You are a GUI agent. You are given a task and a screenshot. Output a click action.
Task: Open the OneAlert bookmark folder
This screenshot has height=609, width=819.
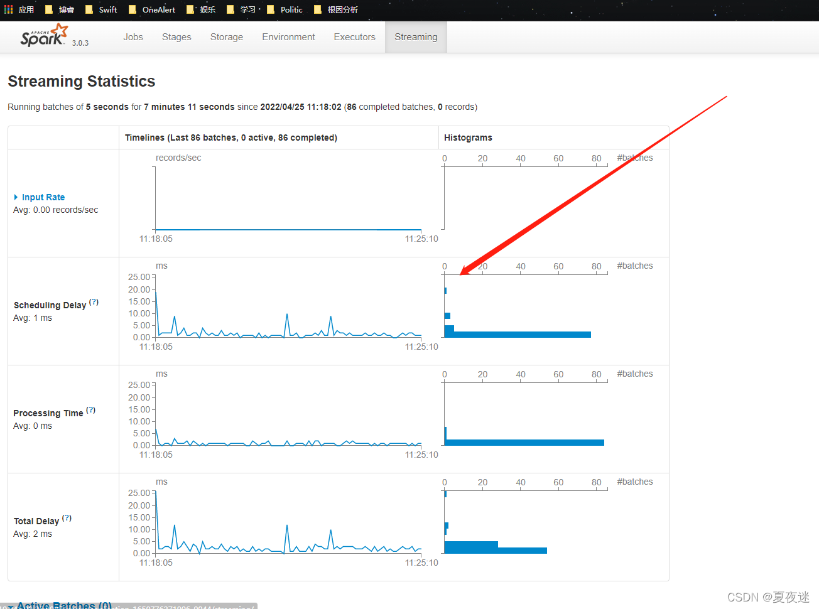152,9
